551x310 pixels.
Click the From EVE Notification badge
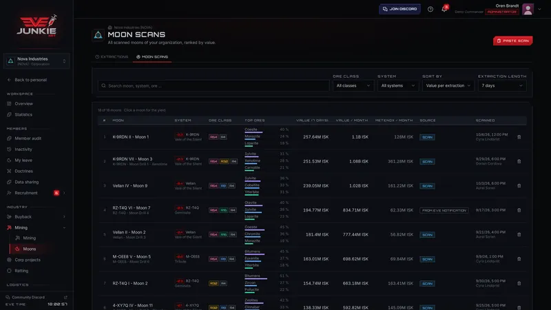[x=444, y=210]
